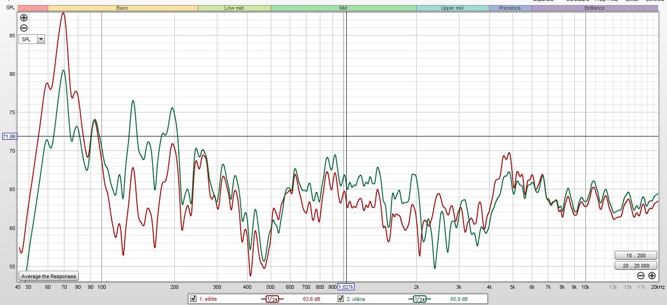The image size is (667, 305).
Task: Uncheck the '2: utána' trace checkbox
Action: click(341, 299)
